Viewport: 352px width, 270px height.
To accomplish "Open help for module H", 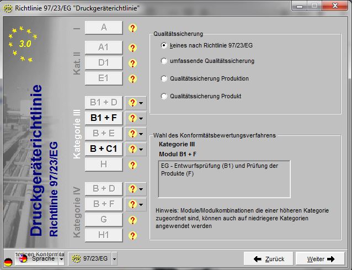I will point(132,165).
